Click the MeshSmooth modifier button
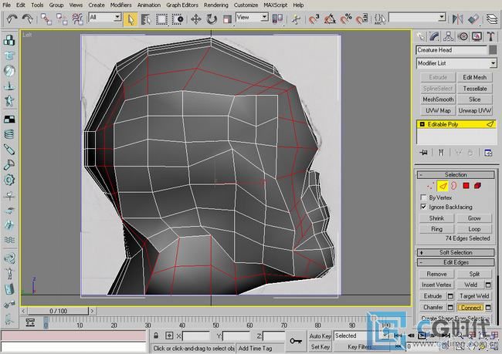502x354 pixels. (438, 99)
